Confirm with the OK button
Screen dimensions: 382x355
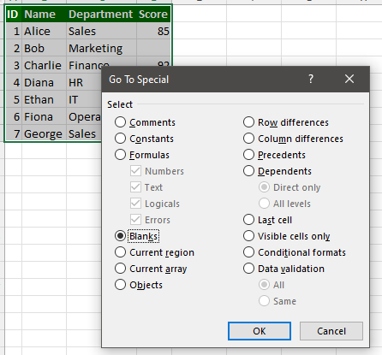click(x=260, y=331)
